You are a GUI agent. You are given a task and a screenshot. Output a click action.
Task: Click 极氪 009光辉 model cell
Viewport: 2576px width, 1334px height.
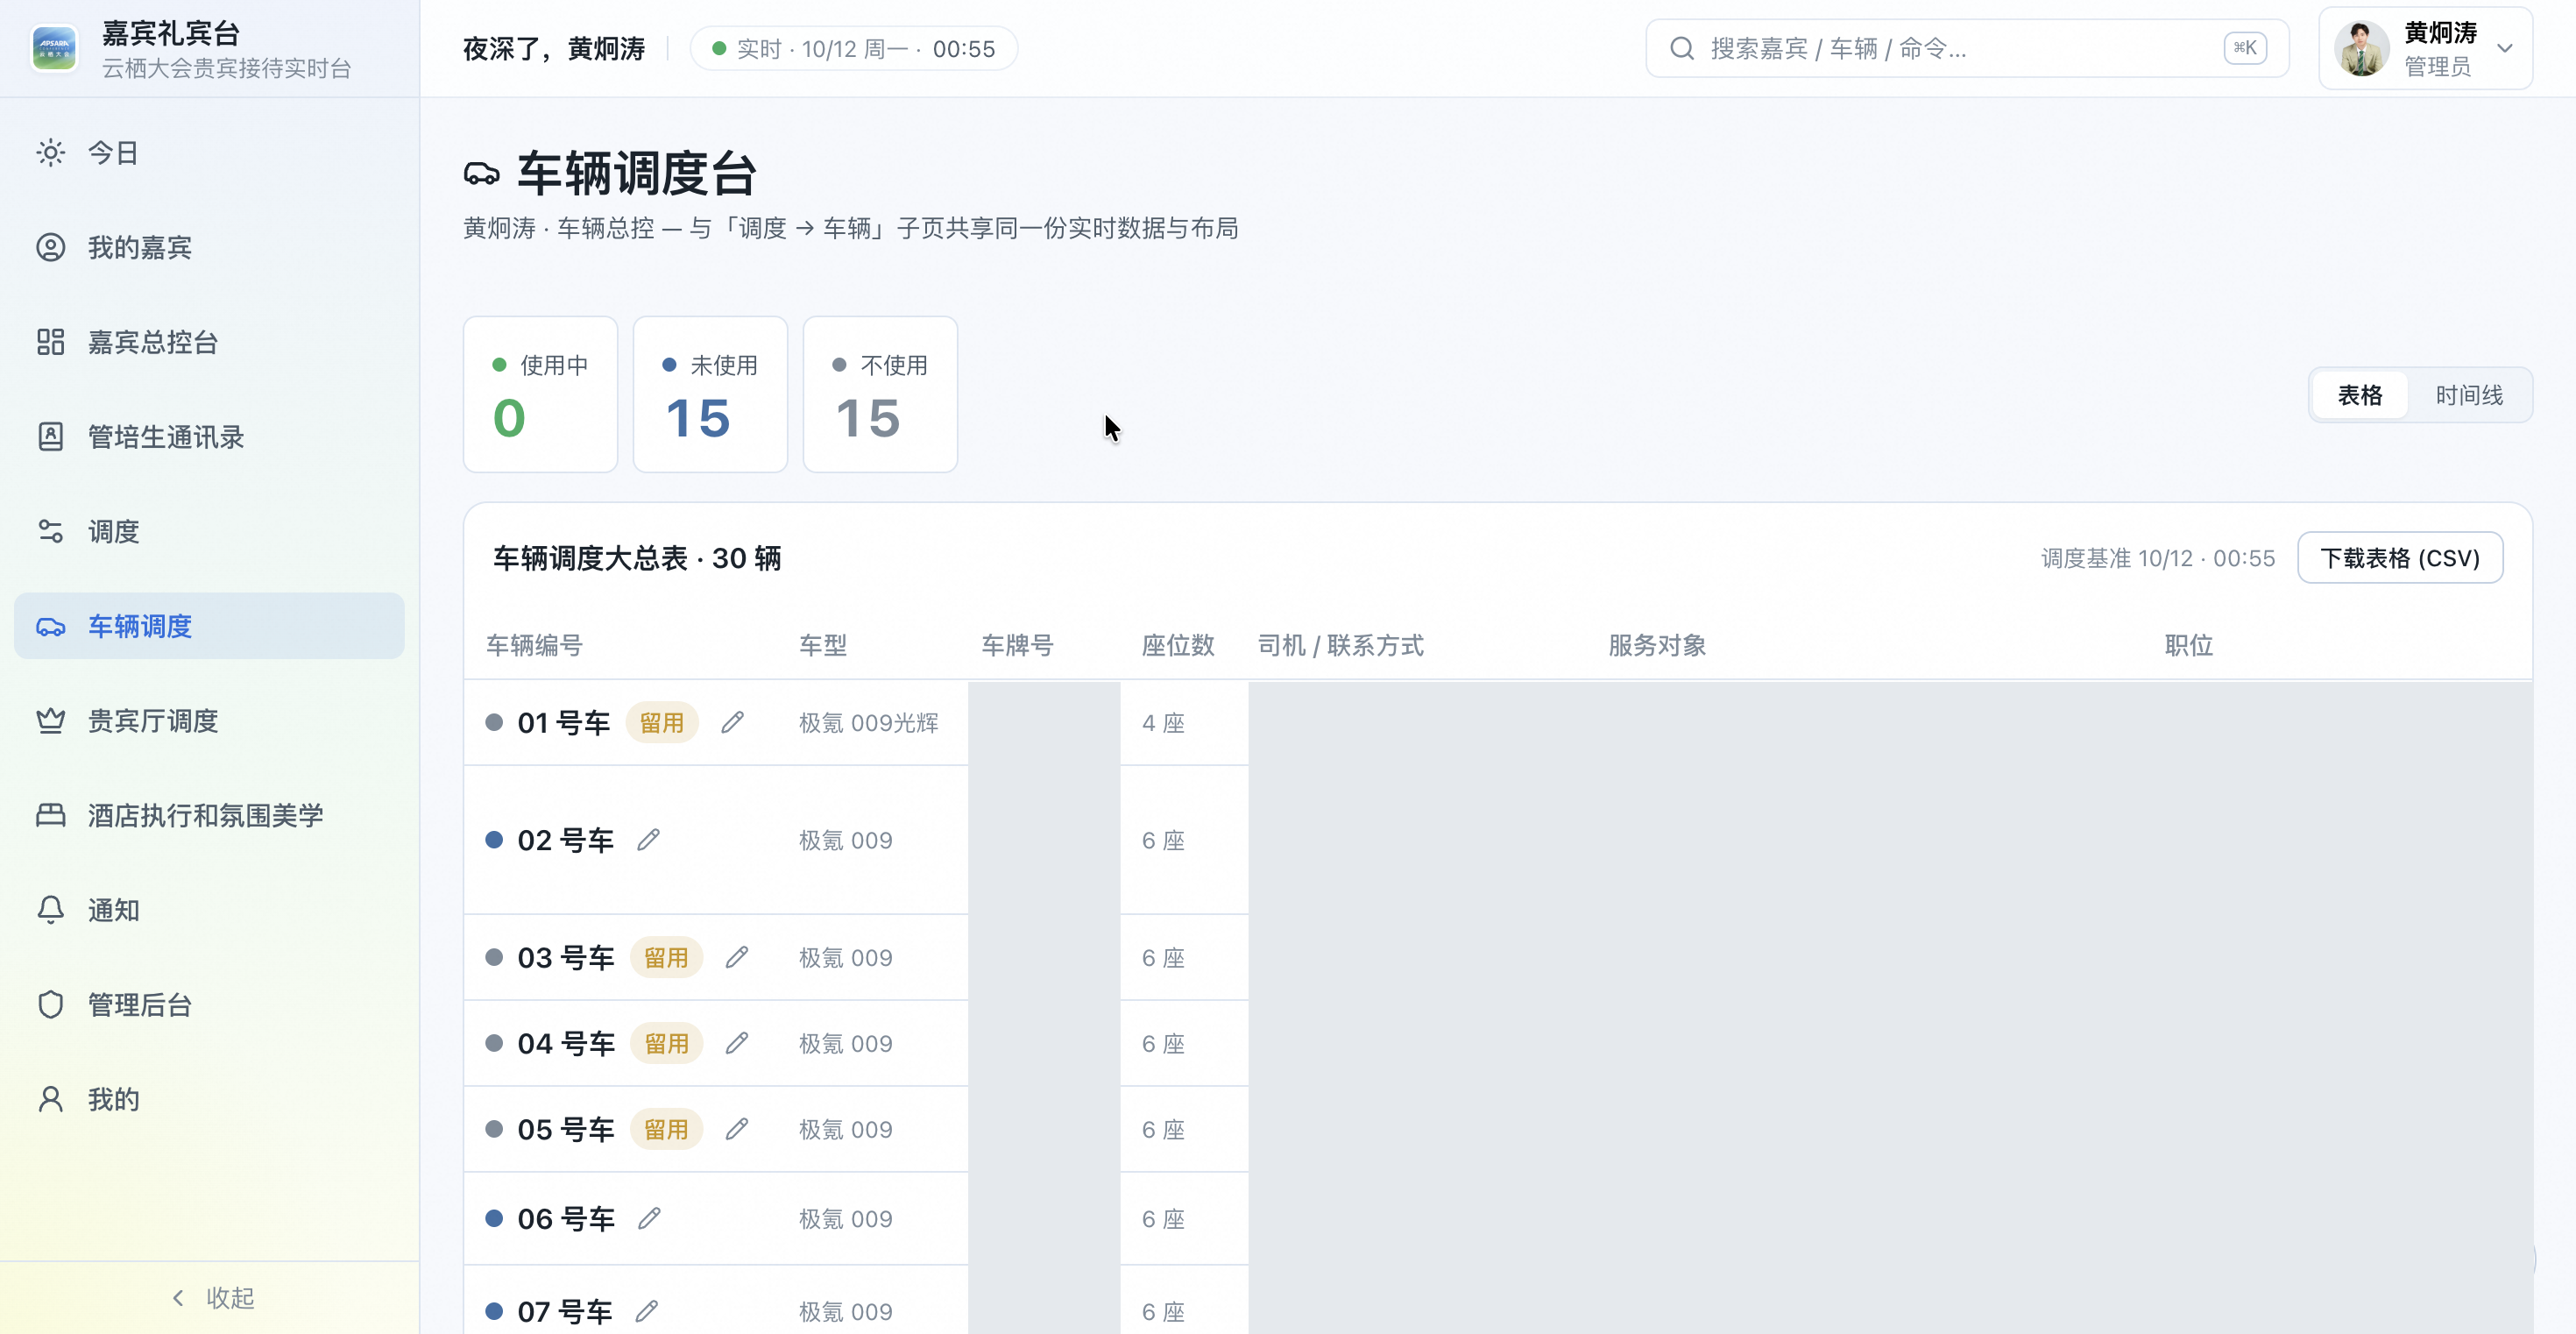point(868,723)
